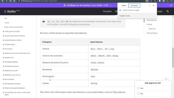174x98 pixels.
Task: Switch translation to inglês tab
Action: click(124, 5)
